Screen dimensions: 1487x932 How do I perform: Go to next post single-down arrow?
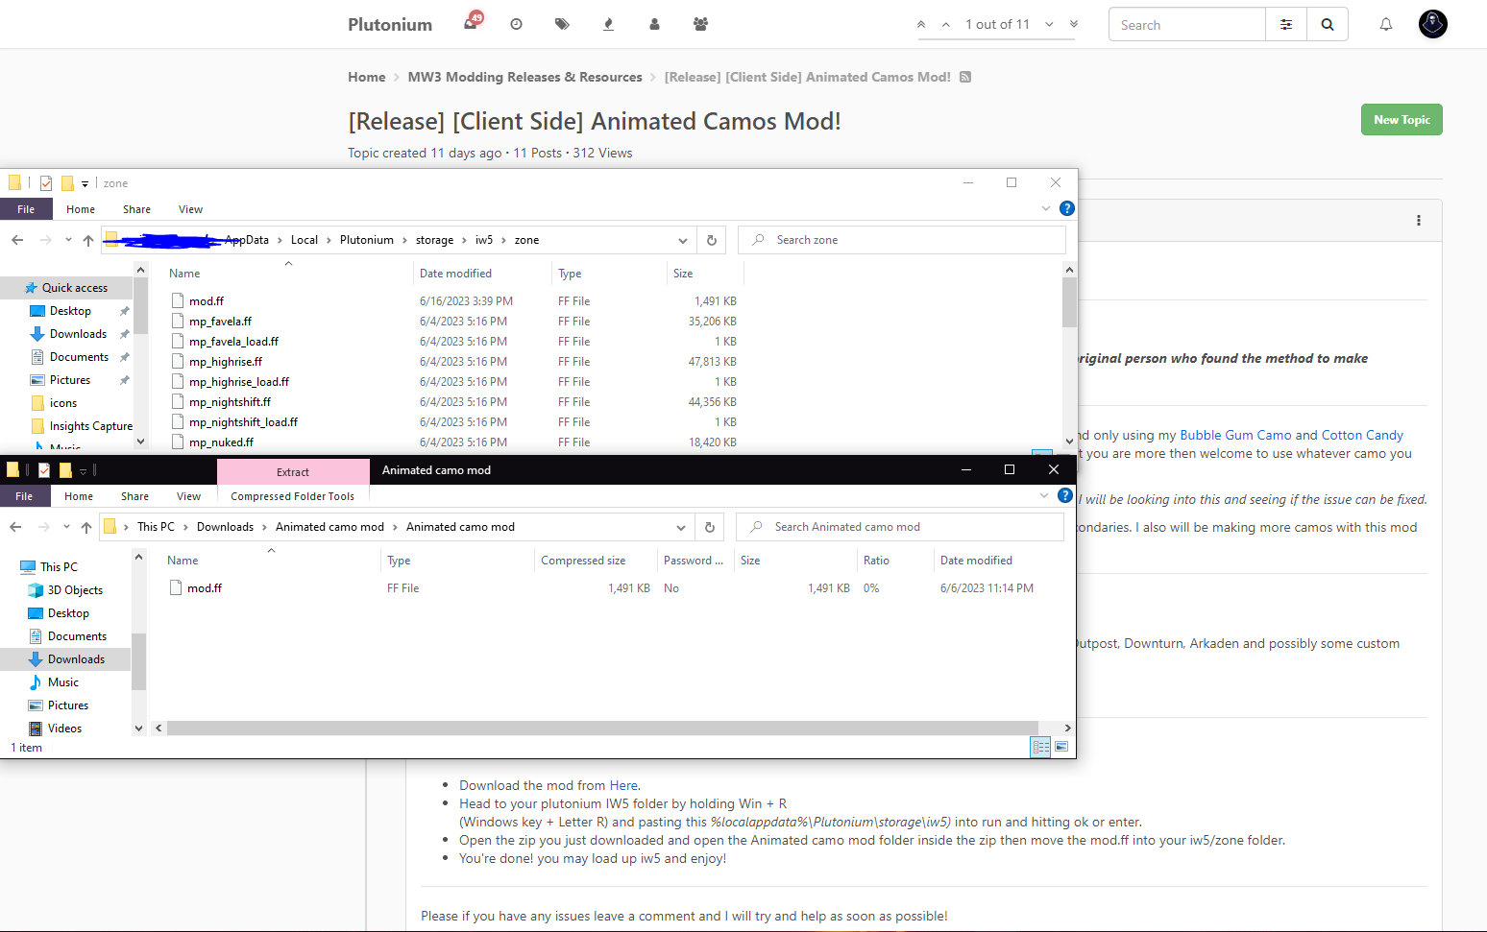tap(1049, 25)
